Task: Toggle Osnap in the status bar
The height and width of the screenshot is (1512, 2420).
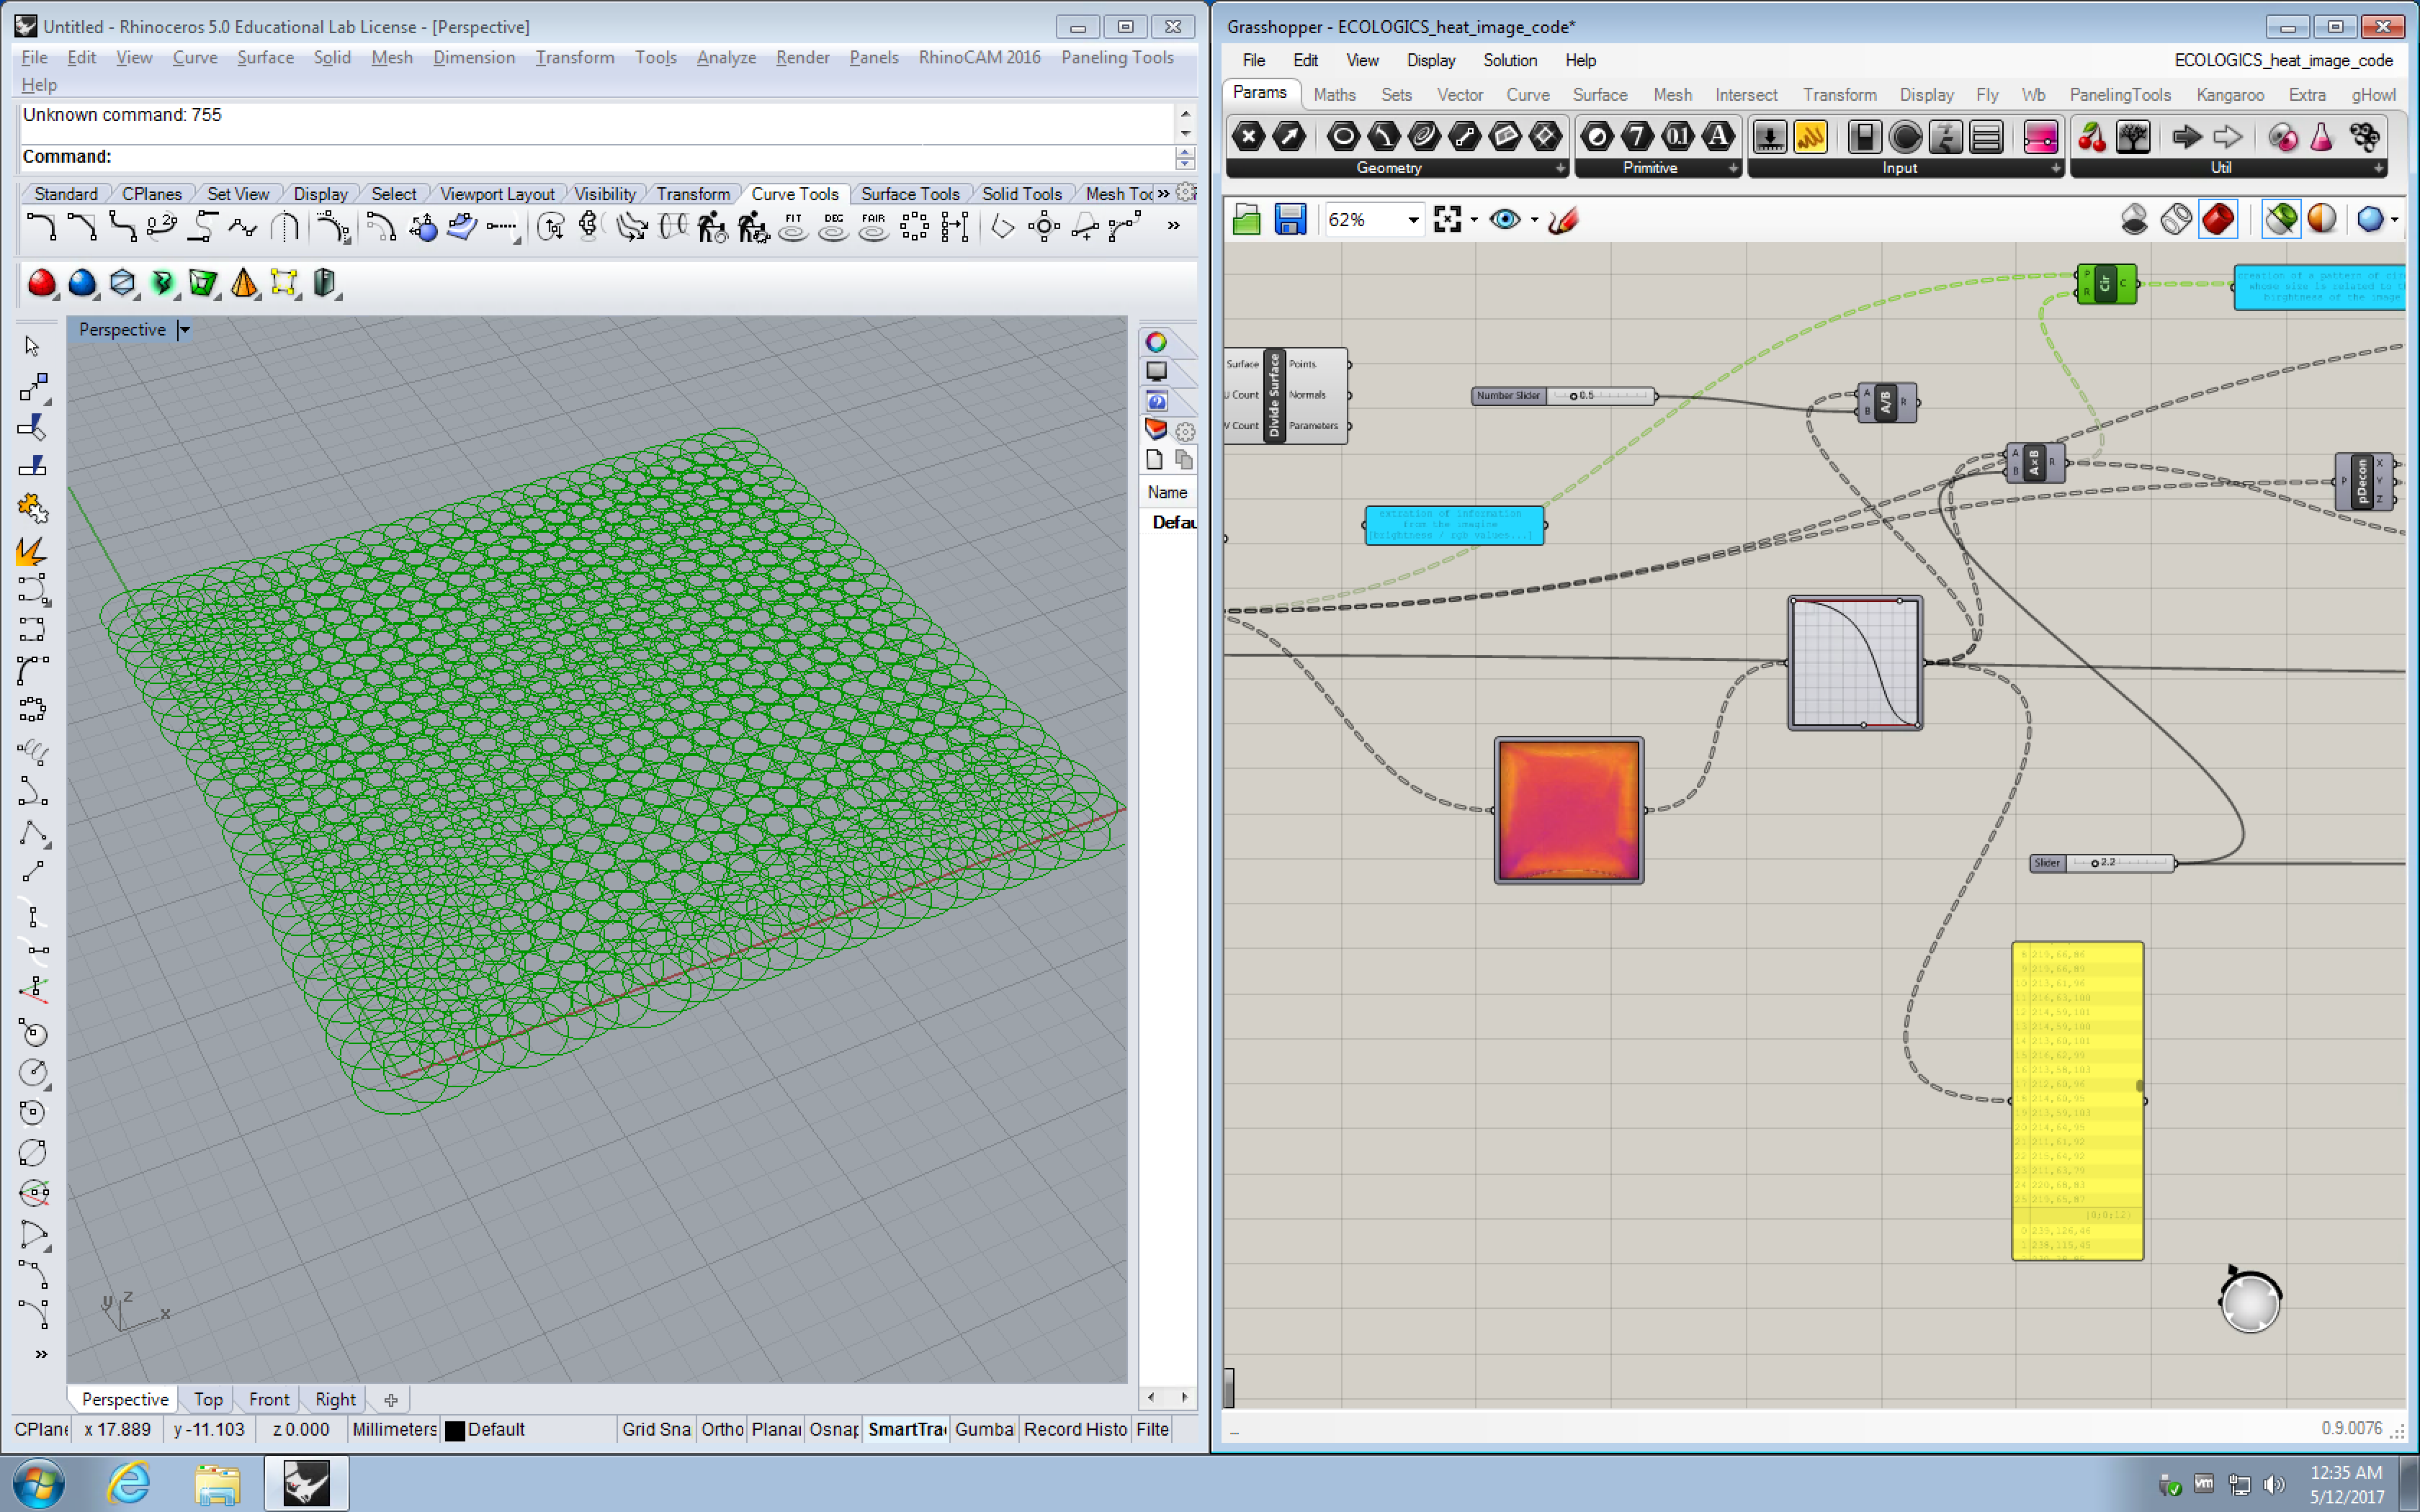Action: [833, 1429]
